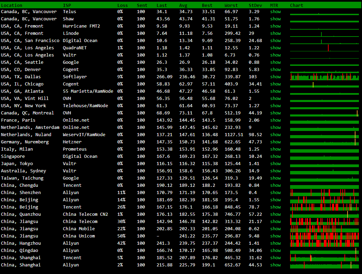Select the 9% loss for Dallas
Image resolution: width=362 pixels, height=274 pixels.
pos(120,77)
